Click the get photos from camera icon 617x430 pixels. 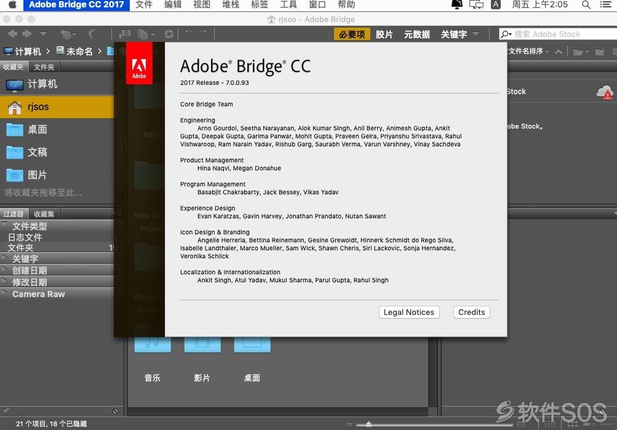click(x=125, y=34)
